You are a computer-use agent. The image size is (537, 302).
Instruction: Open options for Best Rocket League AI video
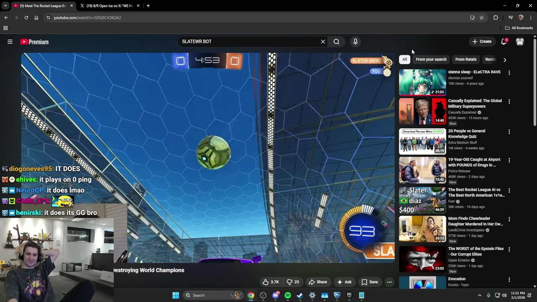[x=509, y=190]
